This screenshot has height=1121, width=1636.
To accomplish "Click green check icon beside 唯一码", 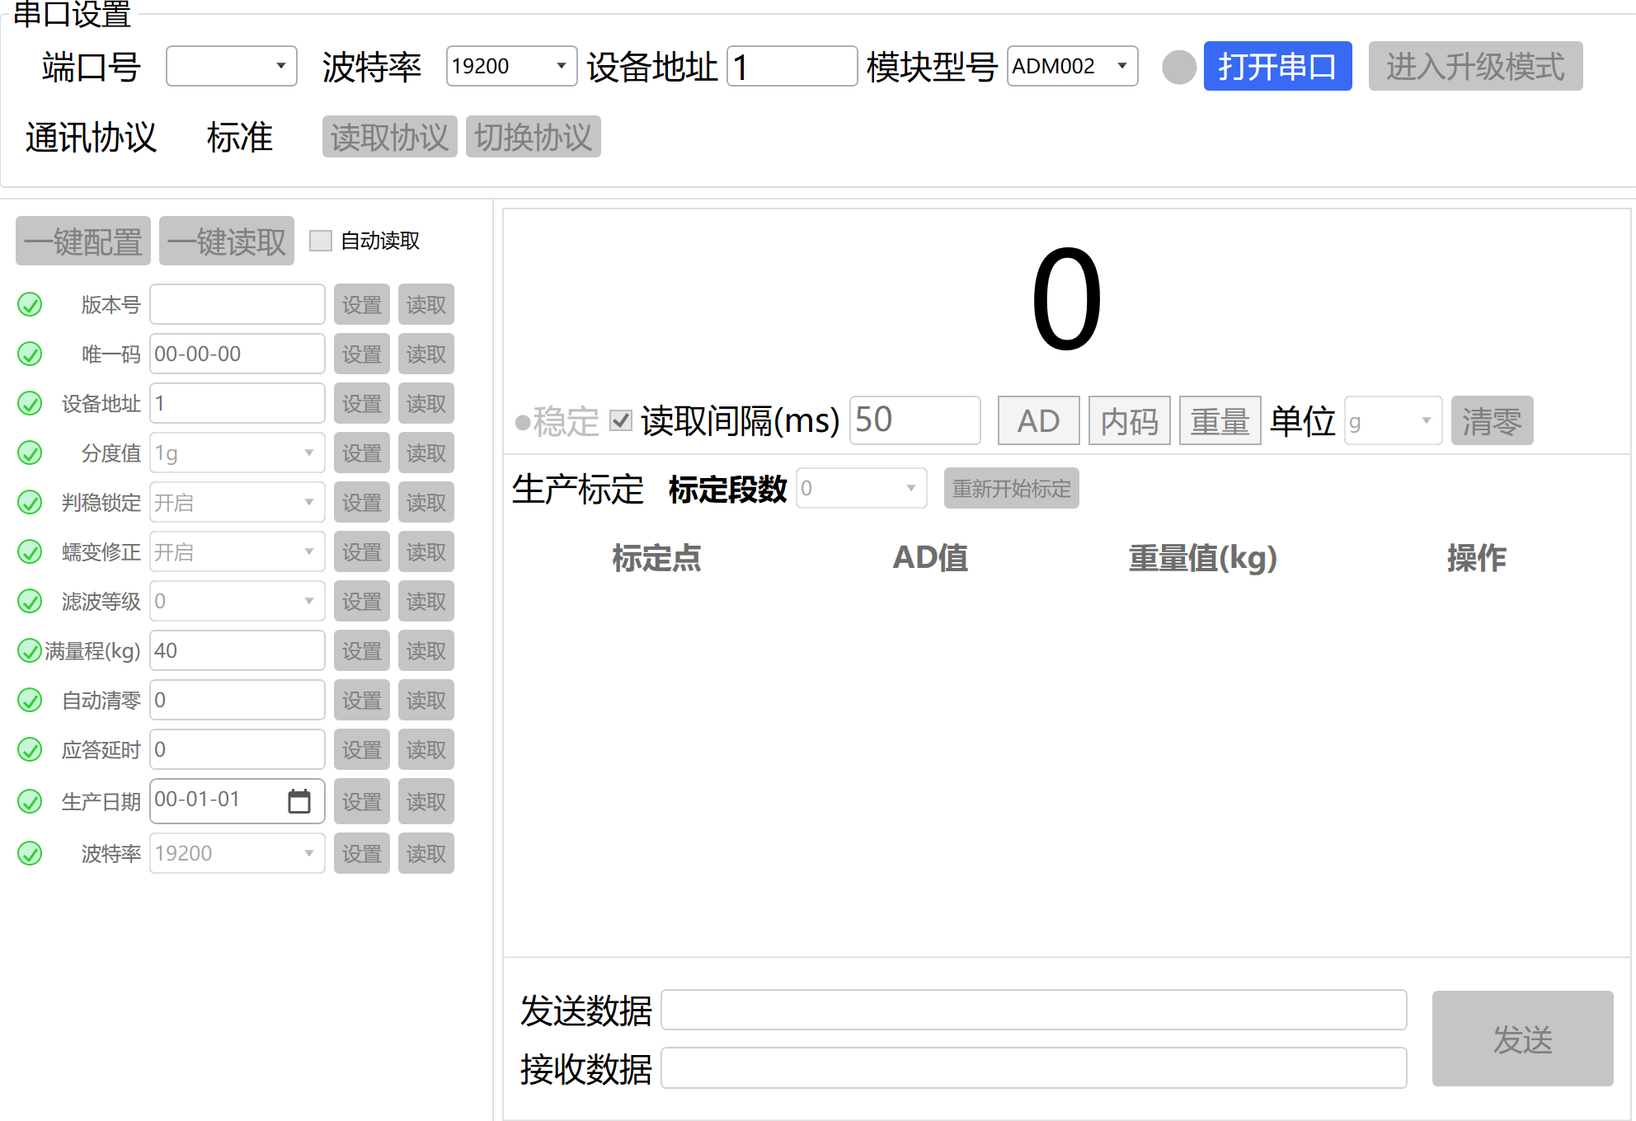I will 30,354.
